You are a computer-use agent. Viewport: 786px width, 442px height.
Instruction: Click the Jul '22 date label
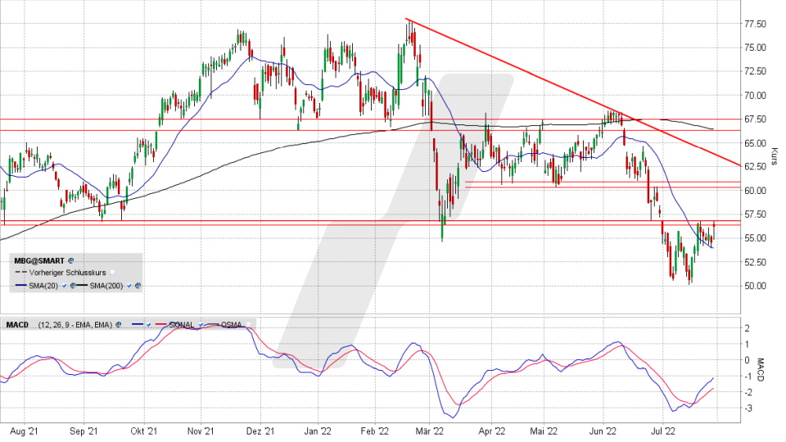pyautogui.click(x=662, y=431)
